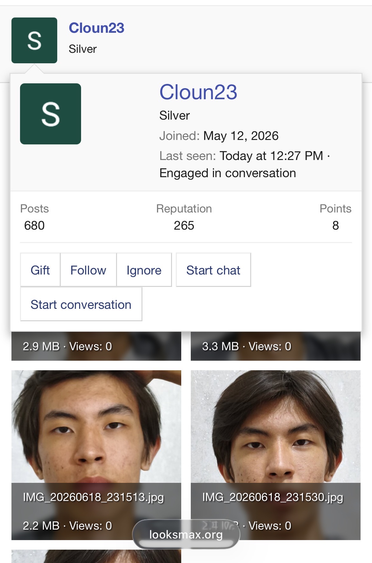Open the large S avatar in the popup card
Image resolution: width=372 pixels, height=563 pixels.
click(51, 114)
